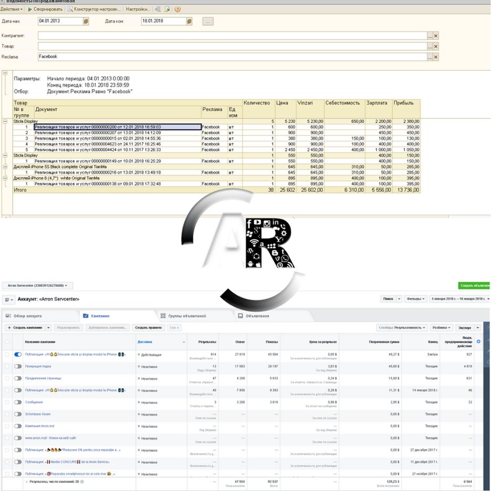Add a column with blue plus icon
Image resolution: width=491 pixels, height=491 pixels.
tap(478, 342)
